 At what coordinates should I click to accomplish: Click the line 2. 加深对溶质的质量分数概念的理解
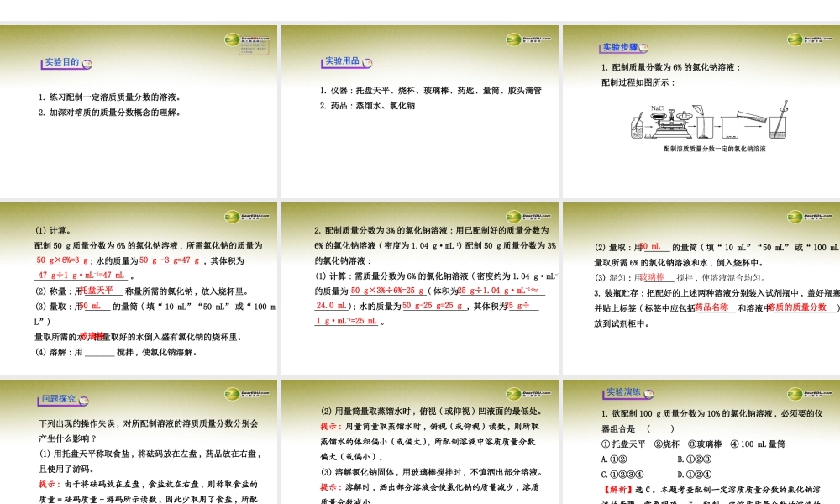point(109,113)
